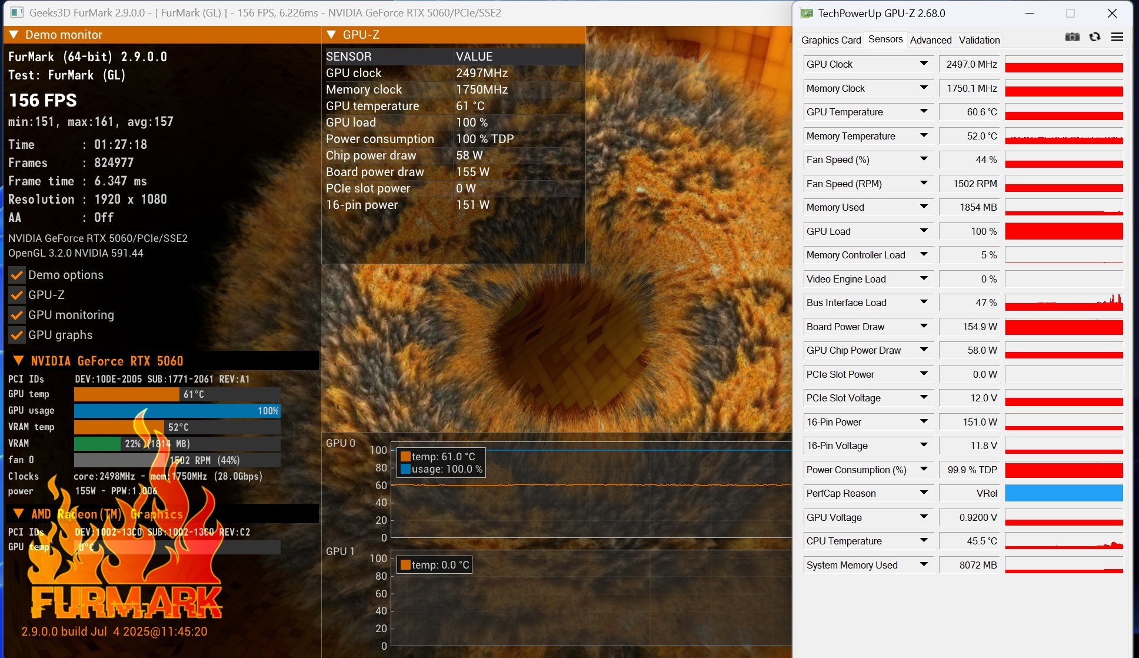Click the blue PerfCap Reason bar
Viewport: 1139px width, 658px height.
click(x=1063, y=493)
